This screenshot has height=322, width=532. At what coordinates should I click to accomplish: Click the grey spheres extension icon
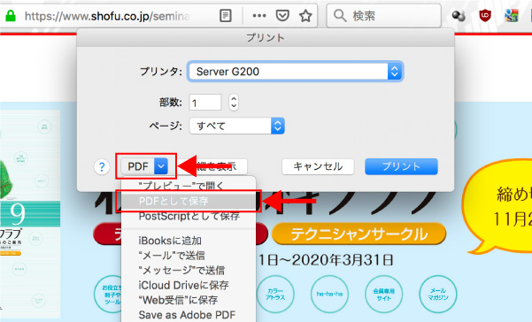pyautogui.click(x=459, y=16)
